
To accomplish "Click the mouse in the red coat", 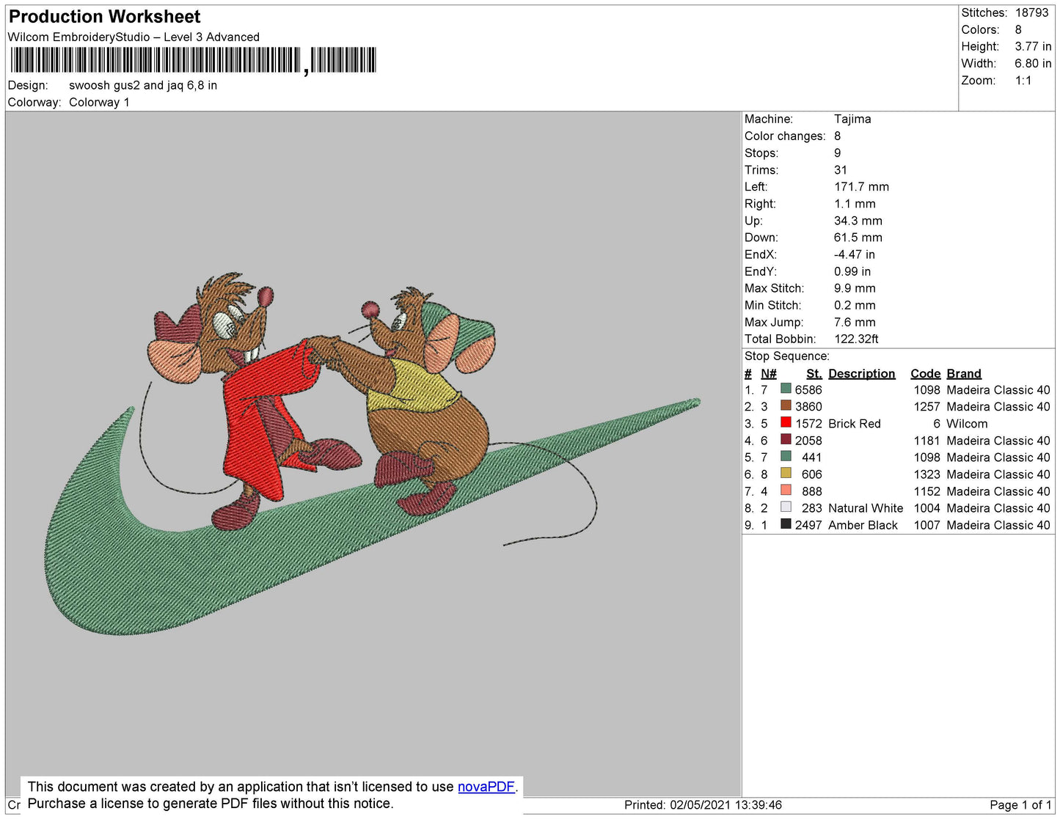I will coord(249,396).
